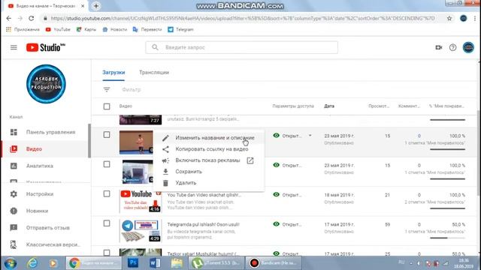Select Изменить название и описание
The height and width of the screenshot is (270, 481).
pyautogui.click(x=209, y=138)
